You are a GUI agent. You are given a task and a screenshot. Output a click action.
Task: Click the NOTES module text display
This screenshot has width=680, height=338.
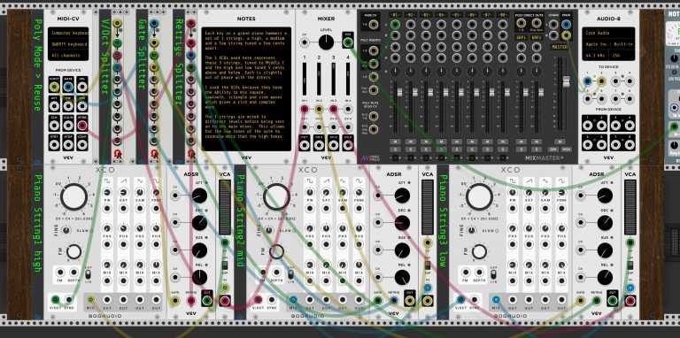(x=246, y=88)
